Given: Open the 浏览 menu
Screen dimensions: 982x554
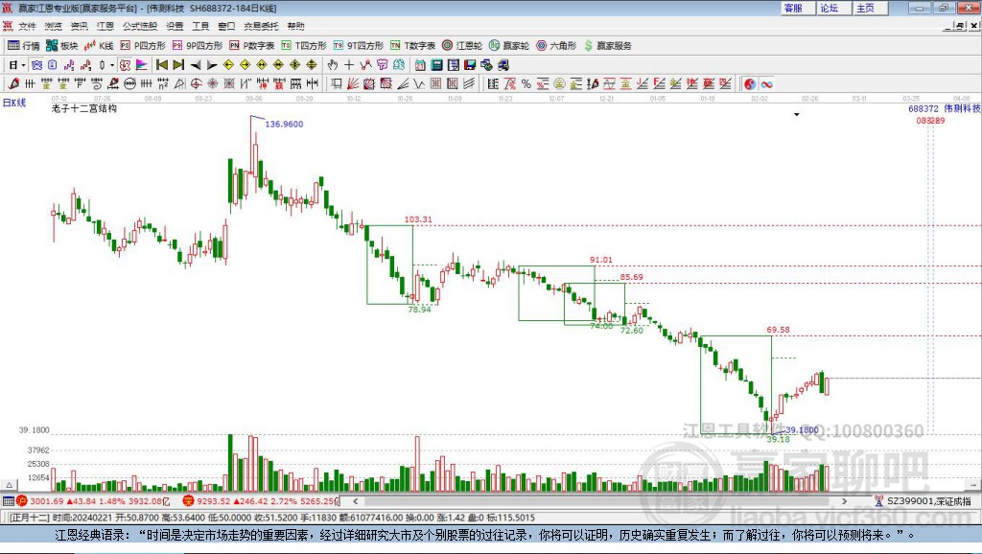Looking at the screenshot, I should click(x=54, y=26).
